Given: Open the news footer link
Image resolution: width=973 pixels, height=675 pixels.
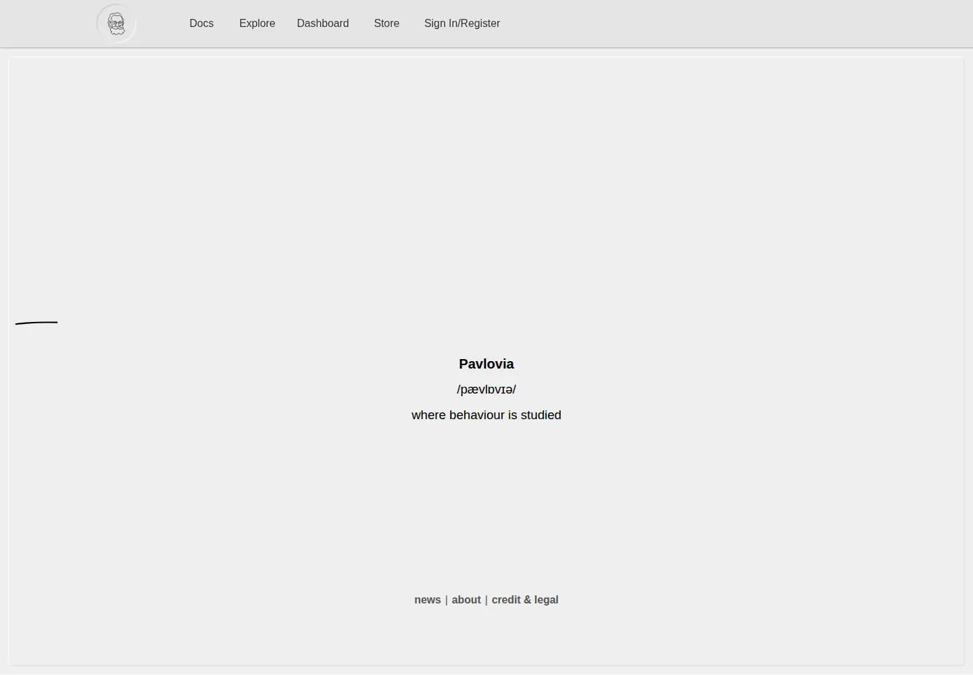Looking at the screenshot, I should [x=428, y=600].
